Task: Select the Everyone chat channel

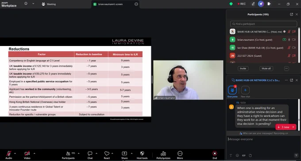Action: tap(232, 92)
